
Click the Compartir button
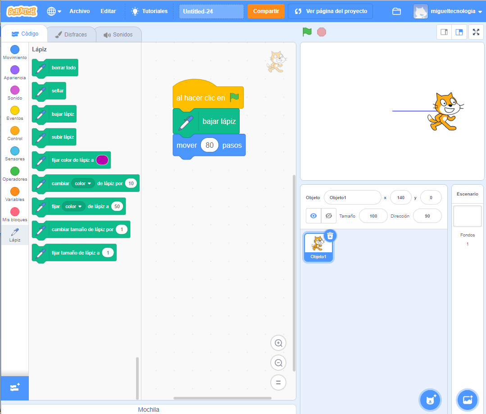[x=266, y=11]
